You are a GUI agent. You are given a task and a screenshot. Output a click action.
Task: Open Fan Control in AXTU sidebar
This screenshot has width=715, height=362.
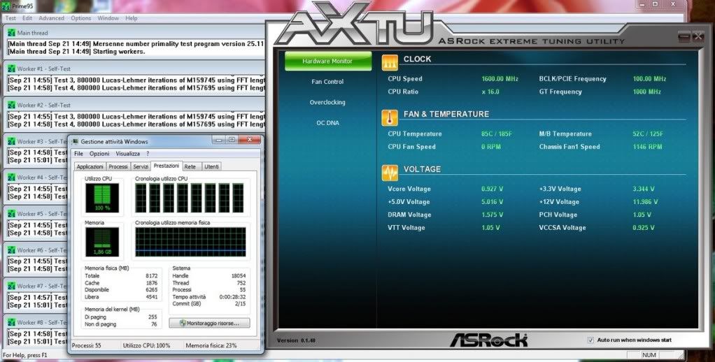tap(327, 82)
